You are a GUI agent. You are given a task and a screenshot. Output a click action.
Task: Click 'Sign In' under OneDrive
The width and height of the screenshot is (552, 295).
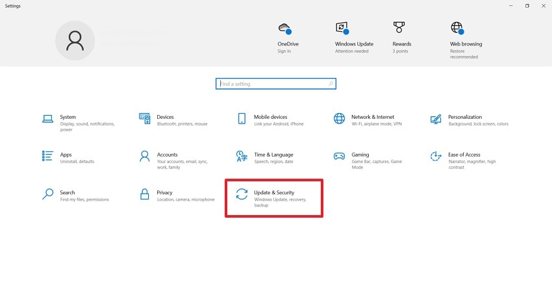[284, 51]
